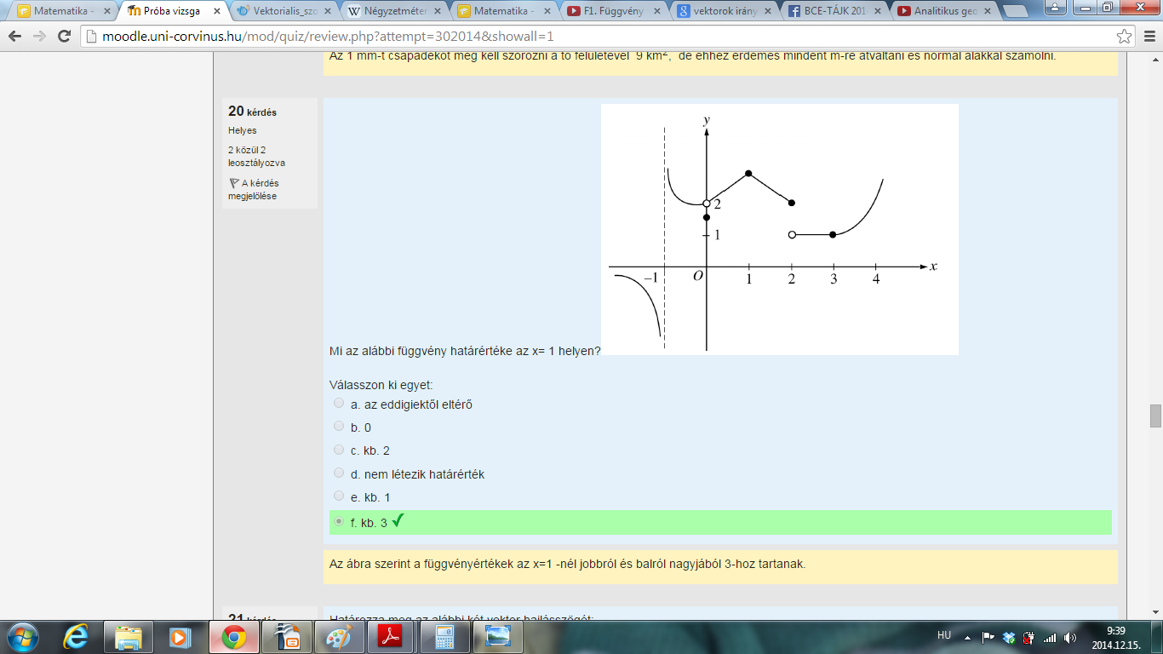Image resolution: width=1163 pixels, height=654 pixels.
Task: Bookmark this page with the star icon
Action: [x=1125, y=37]
